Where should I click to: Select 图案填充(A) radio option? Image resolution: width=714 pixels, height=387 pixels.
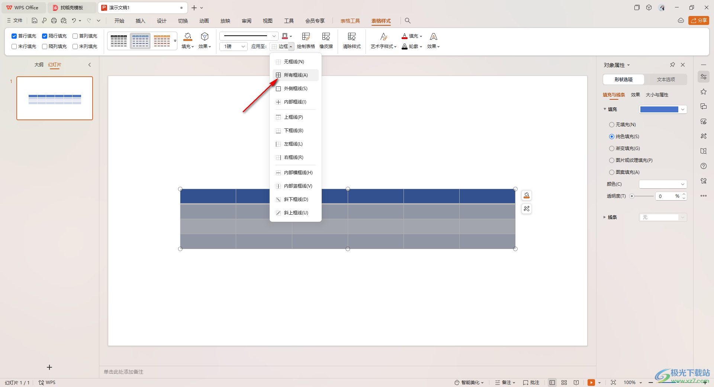(612, 172)
